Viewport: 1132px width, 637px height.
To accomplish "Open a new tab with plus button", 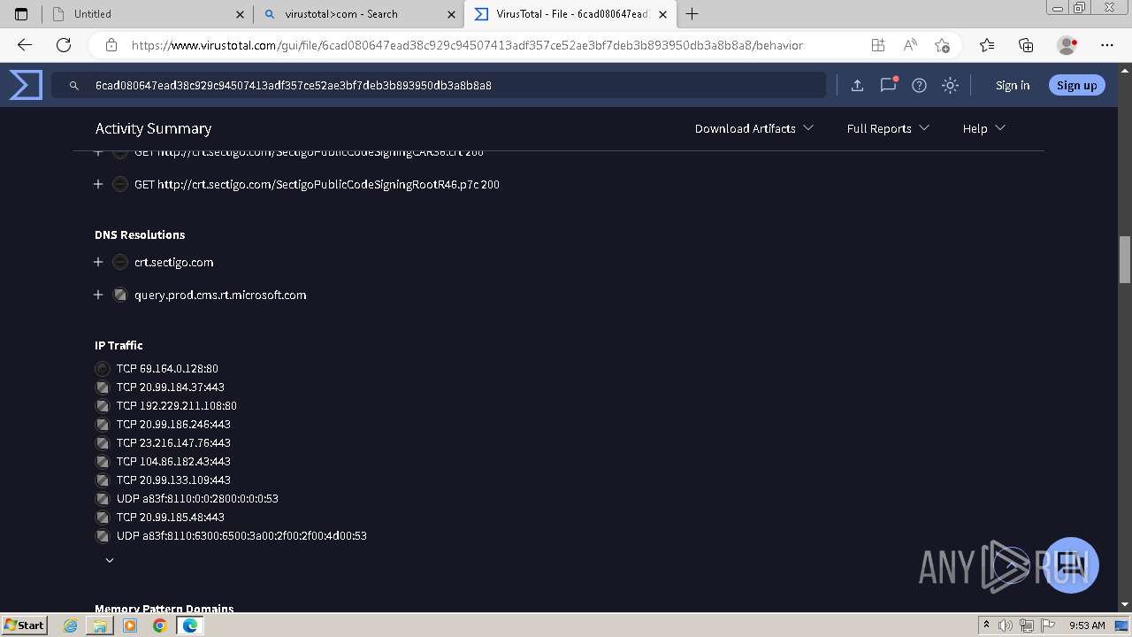I will click(x=692, y=14).
